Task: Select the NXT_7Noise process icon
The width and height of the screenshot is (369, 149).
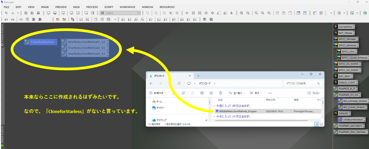Action: 344,33
